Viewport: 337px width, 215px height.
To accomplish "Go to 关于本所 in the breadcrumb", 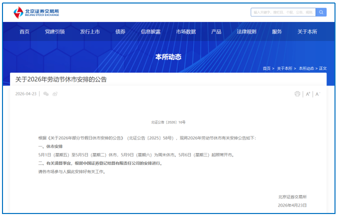I will click(285, 68).
